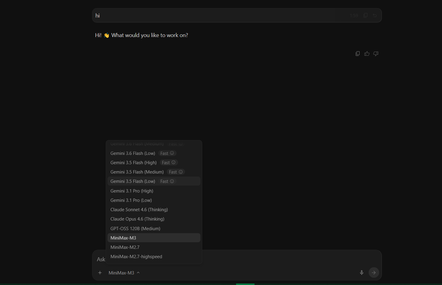Choose Claude Opus 4.6 (Thinking)
442x285 pixels.
(154, 219)
